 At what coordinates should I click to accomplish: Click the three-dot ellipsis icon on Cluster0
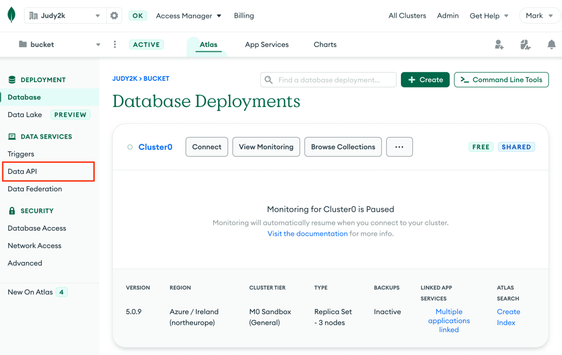point(399,147)
